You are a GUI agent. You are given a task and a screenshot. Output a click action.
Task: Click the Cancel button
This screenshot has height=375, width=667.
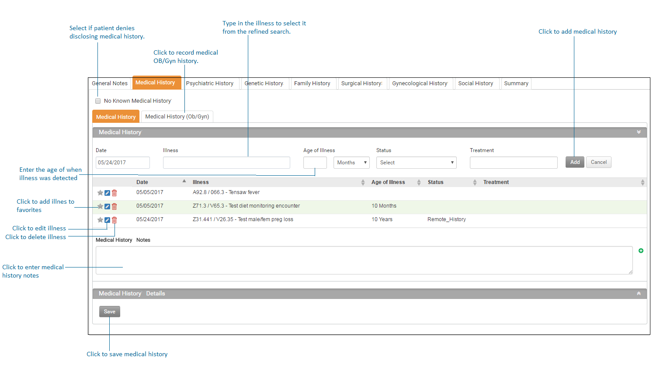(x=598, y=162)
